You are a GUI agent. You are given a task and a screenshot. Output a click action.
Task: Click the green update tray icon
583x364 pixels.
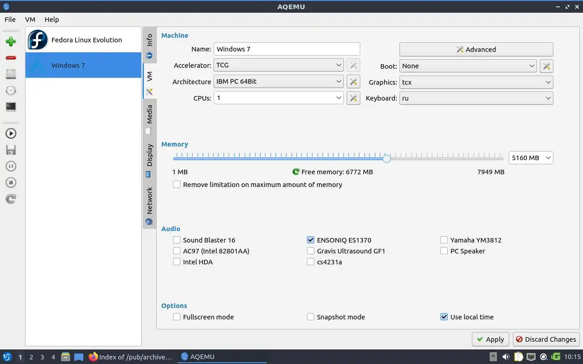[556, 357]
